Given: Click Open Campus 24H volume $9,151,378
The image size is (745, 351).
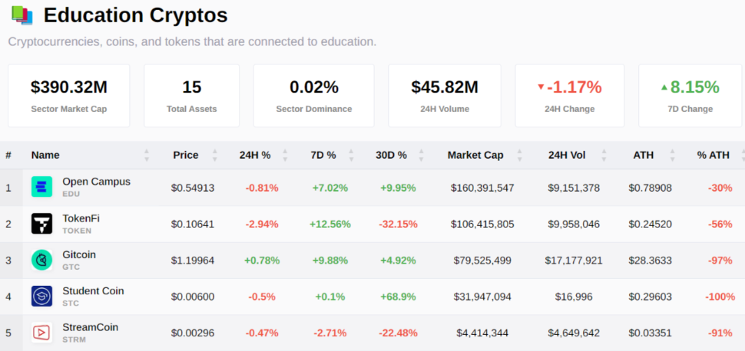Looking at the screenshot, I should point(574,188).
